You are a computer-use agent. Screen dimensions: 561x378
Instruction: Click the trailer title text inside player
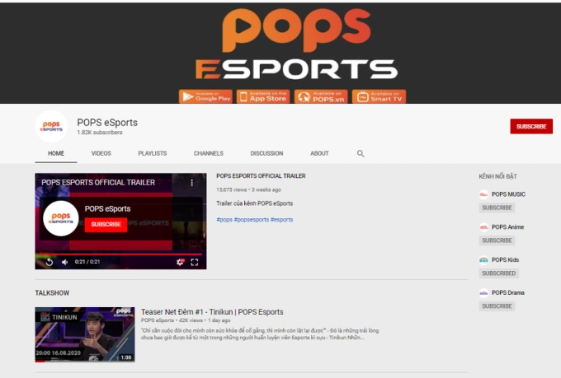point(98,183)
